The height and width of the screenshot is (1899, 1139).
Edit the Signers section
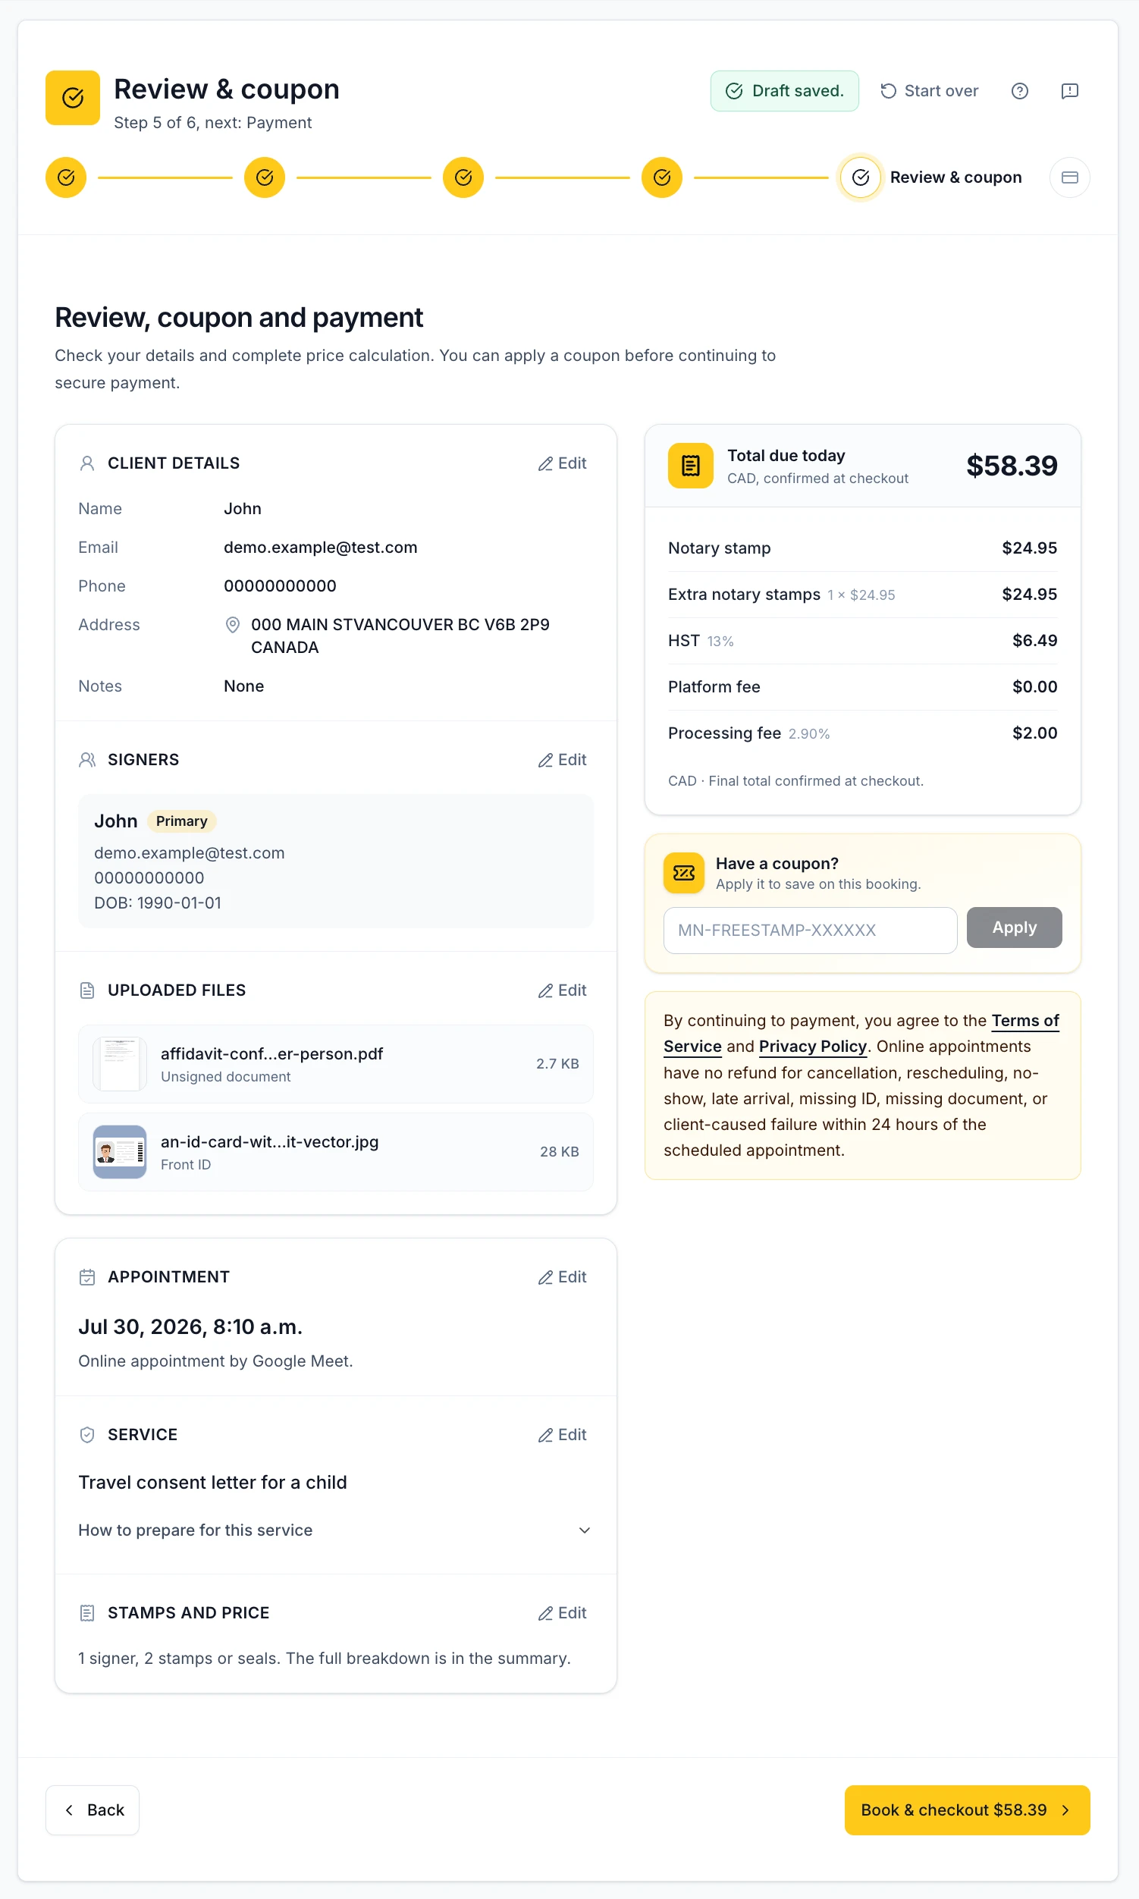[563, 760]
